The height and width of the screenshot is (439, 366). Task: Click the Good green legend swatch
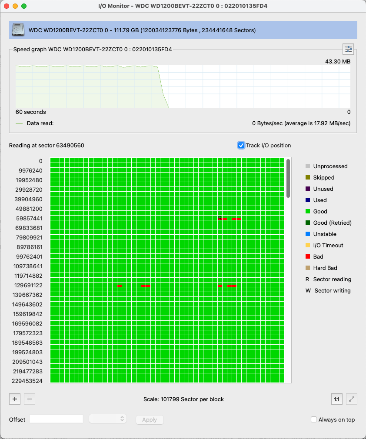pyautogui.click(x=308, y=211)
